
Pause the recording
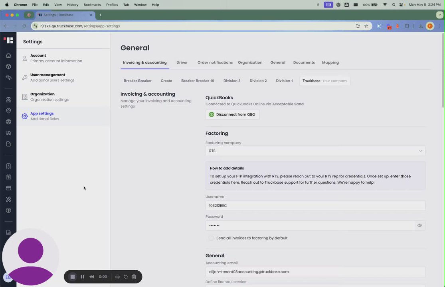(x=82, y=277)
